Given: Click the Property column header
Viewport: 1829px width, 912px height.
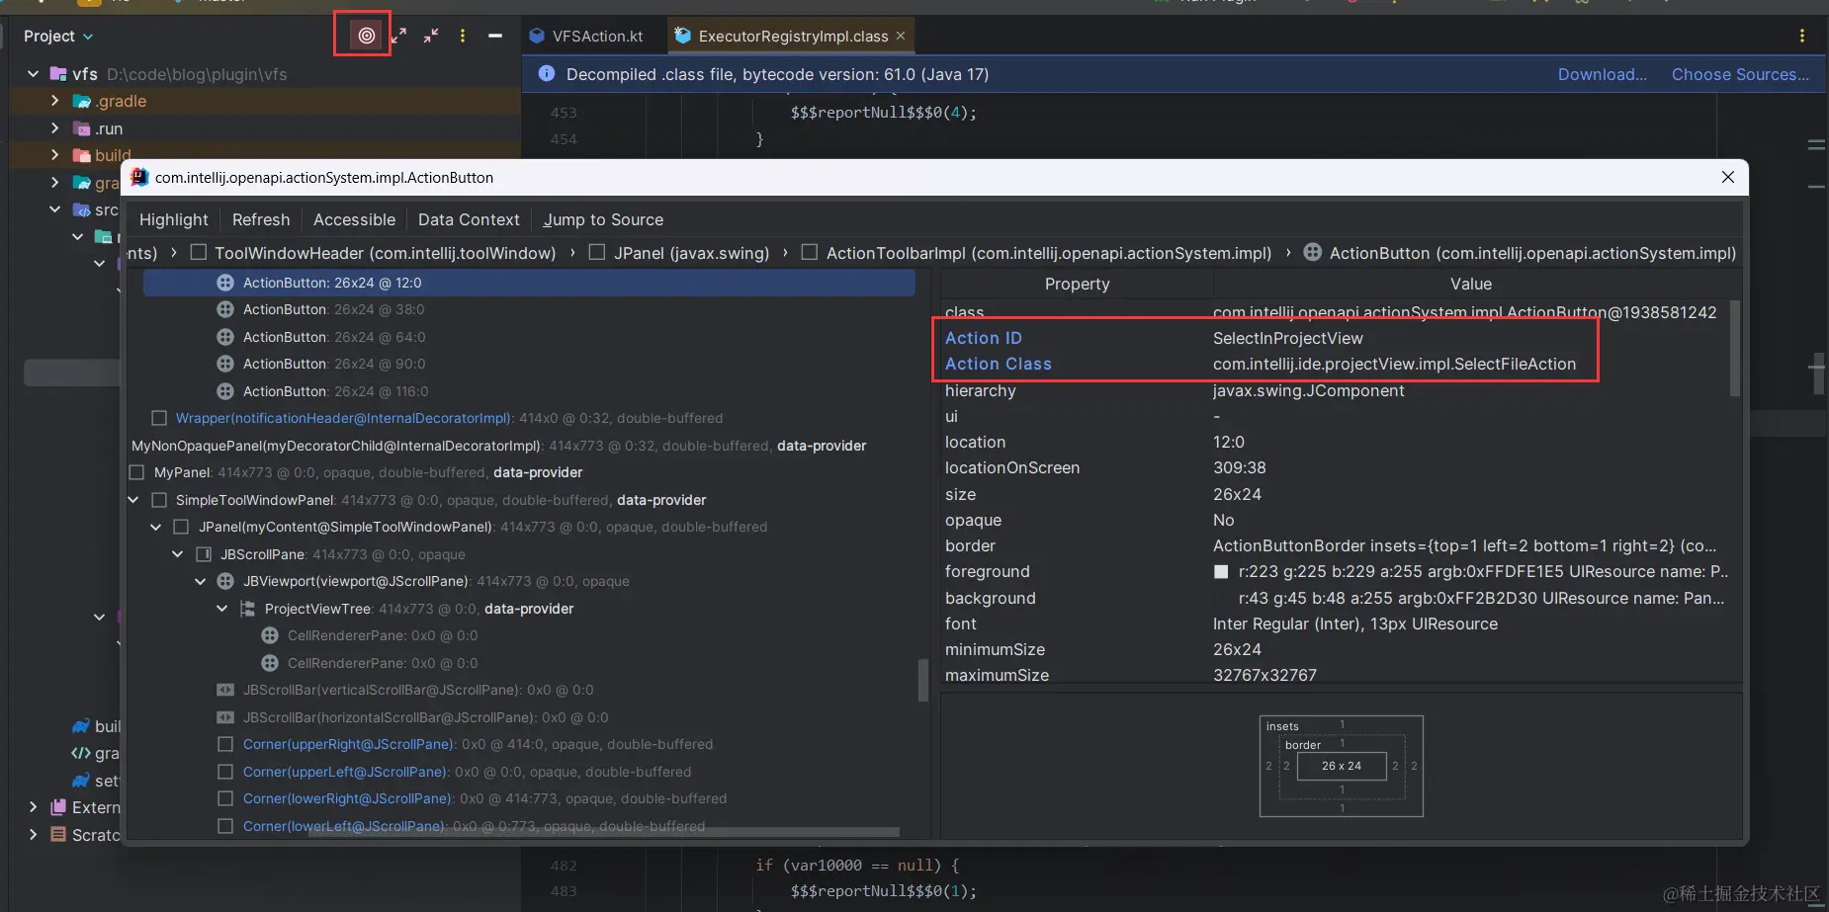Looking at the screenshot, I should (1078, 284).
